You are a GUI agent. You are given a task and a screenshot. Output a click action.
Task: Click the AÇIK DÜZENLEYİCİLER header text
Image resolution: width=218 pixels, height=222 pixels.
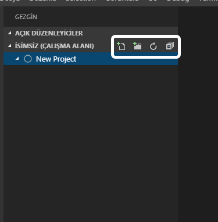pos(49,33)
